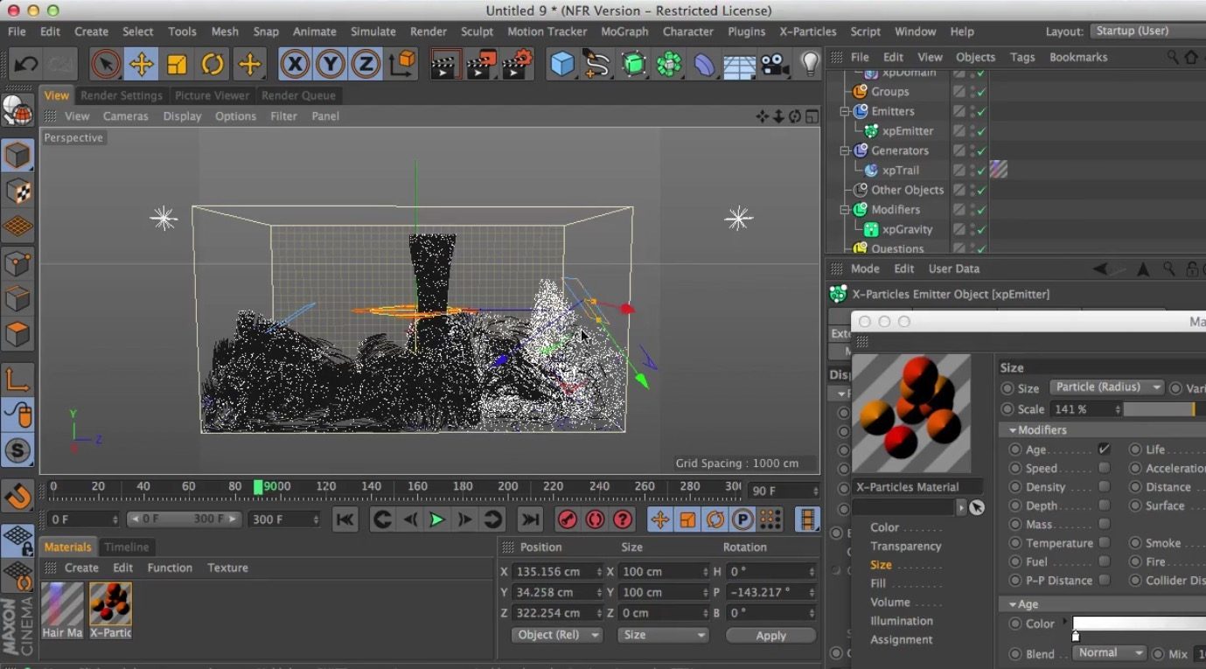Toggle the X axis lock

click(295, 64)
